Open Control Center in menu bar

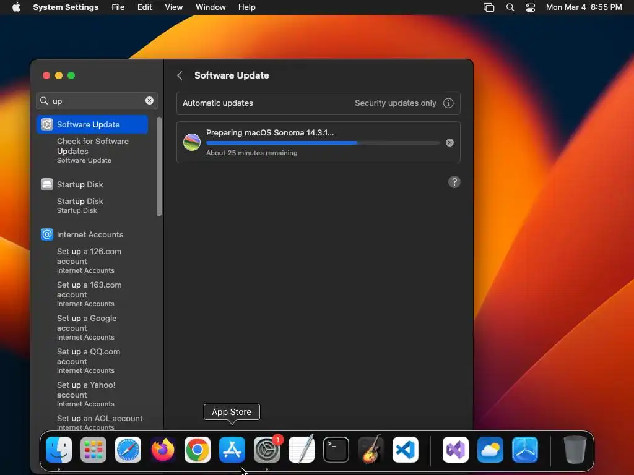(x=531, y=7)
